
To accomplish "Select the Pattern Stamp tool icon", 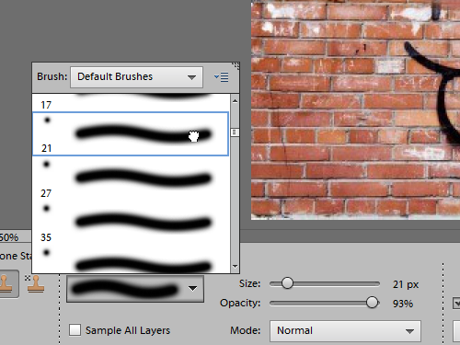I will point(35,283).
